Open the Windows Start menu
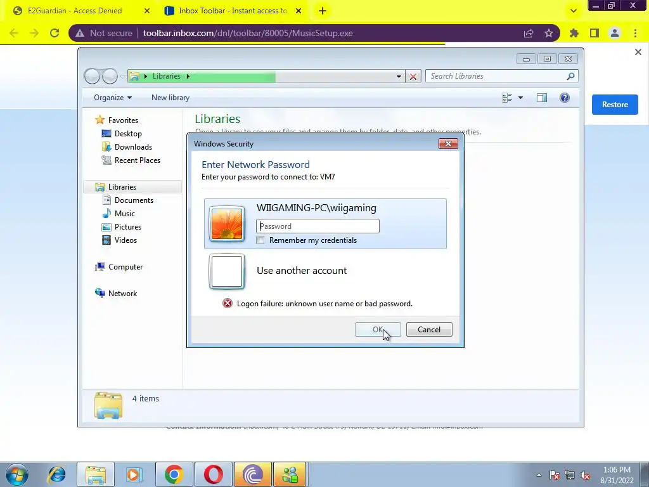The height and width of the screenshot is (487, 649). coord(17,474)
